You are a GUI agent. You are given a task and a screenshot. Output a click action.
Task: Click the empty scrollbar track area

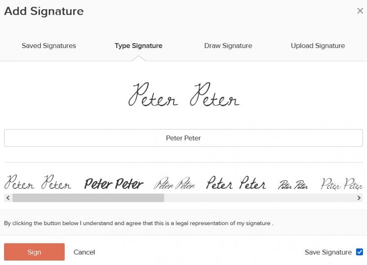click(261, 198)
